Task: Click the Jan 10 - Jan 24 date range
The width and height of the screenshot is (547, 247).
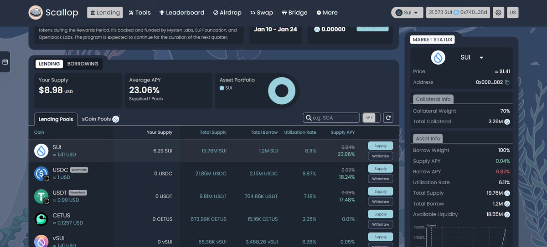Action: tap(275, 29)
